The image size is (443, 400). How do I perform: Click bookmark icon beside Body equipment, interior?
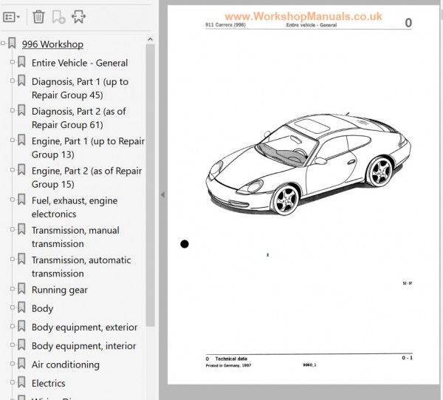(x=21, y=345)
